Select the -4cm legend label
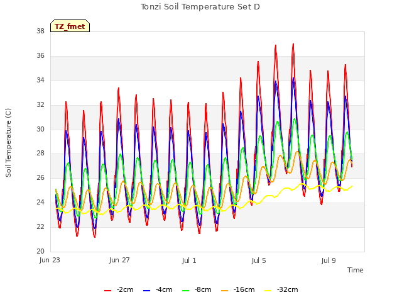The height and width of the screenshot is (302, 402). point(164,289)
